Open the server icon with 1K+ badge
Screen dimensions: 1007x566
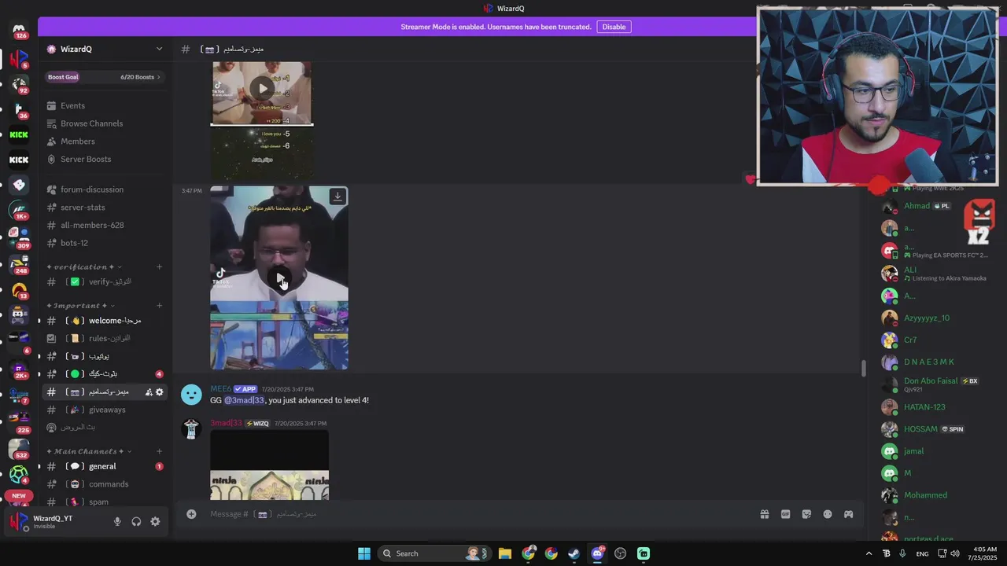[x=19, y=210]
